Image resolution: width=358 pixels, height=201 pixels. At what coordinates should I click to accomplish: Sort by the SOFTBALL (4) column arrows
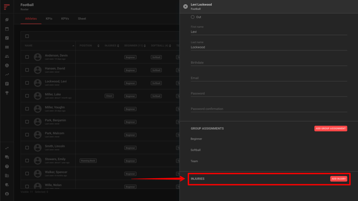pos(170,46)
